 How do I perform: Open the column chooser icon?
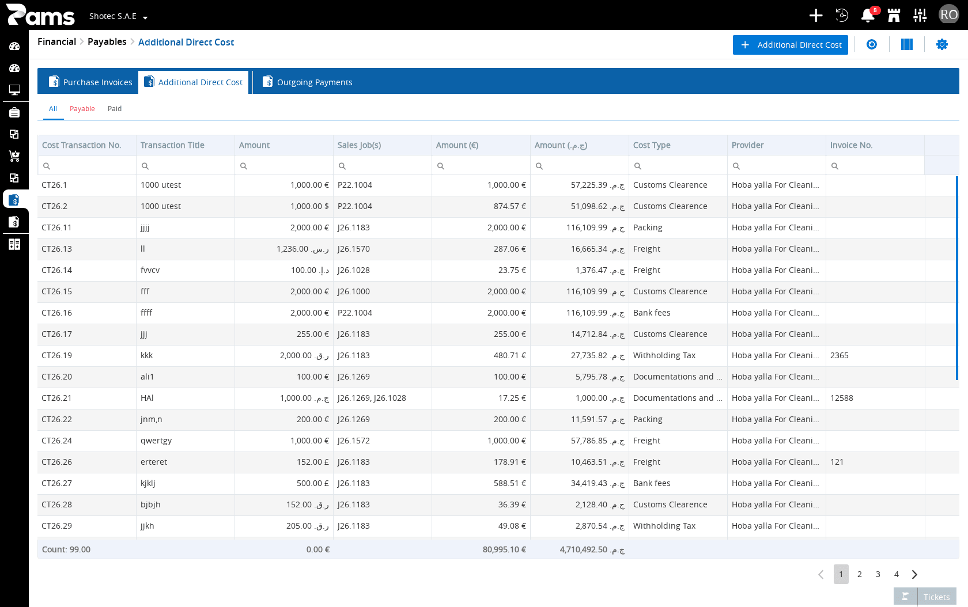(x=907, y=44)
